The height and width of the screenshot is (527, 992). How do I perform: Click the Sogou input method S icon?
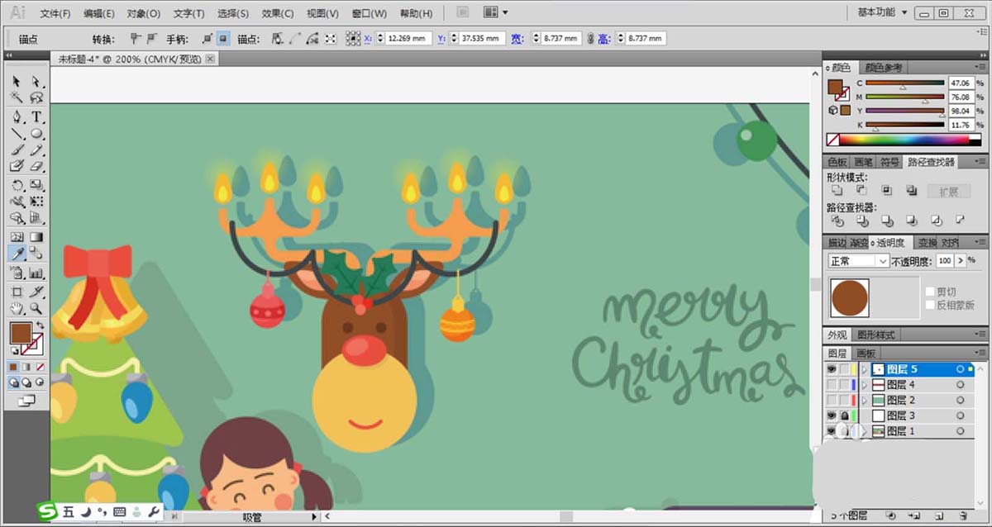pyautogui.click(x=49, y=512)
